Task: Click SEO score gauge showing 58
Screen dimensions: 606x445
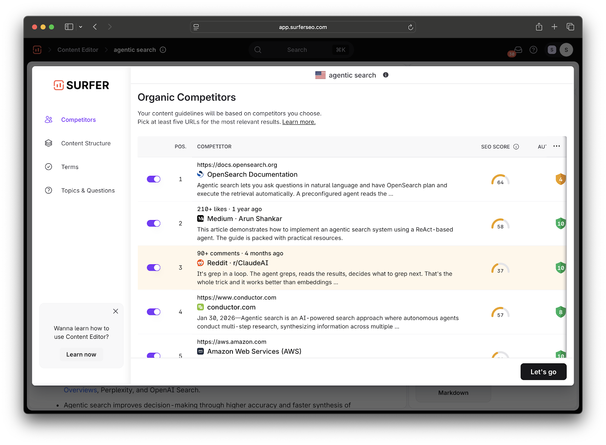Action: (500, 224)
